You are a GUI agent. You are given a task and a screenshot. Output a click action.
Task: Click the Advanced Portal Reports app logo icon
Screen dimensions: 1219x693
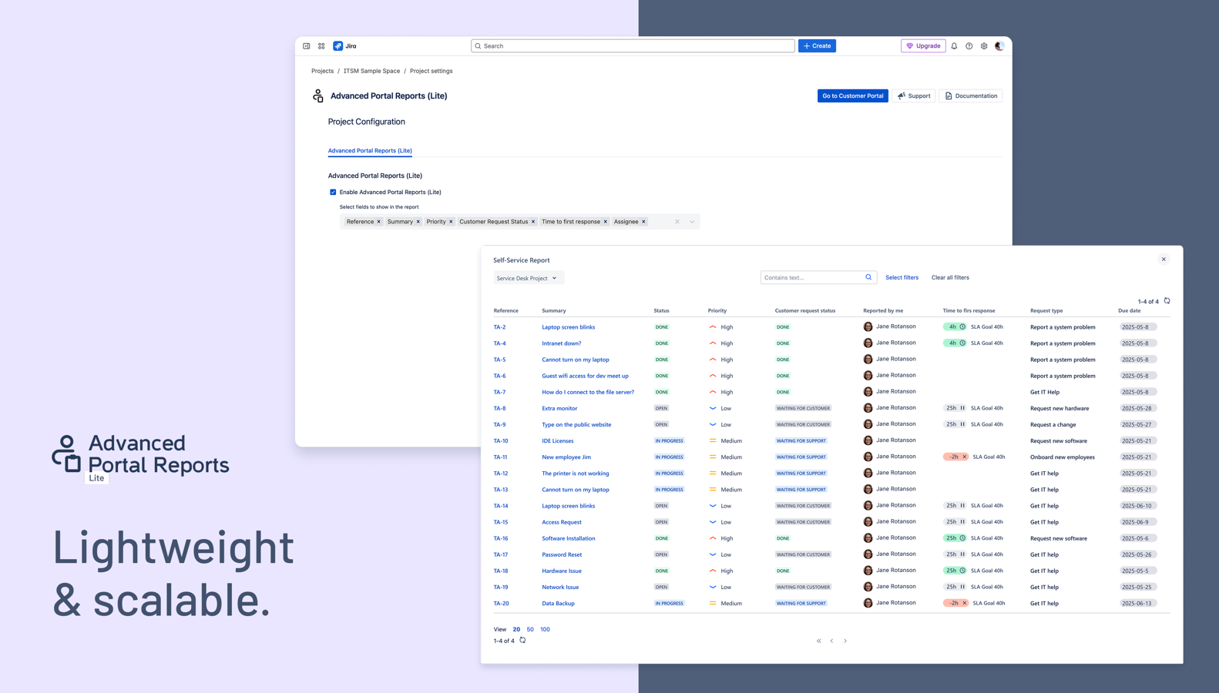point(318,95)
